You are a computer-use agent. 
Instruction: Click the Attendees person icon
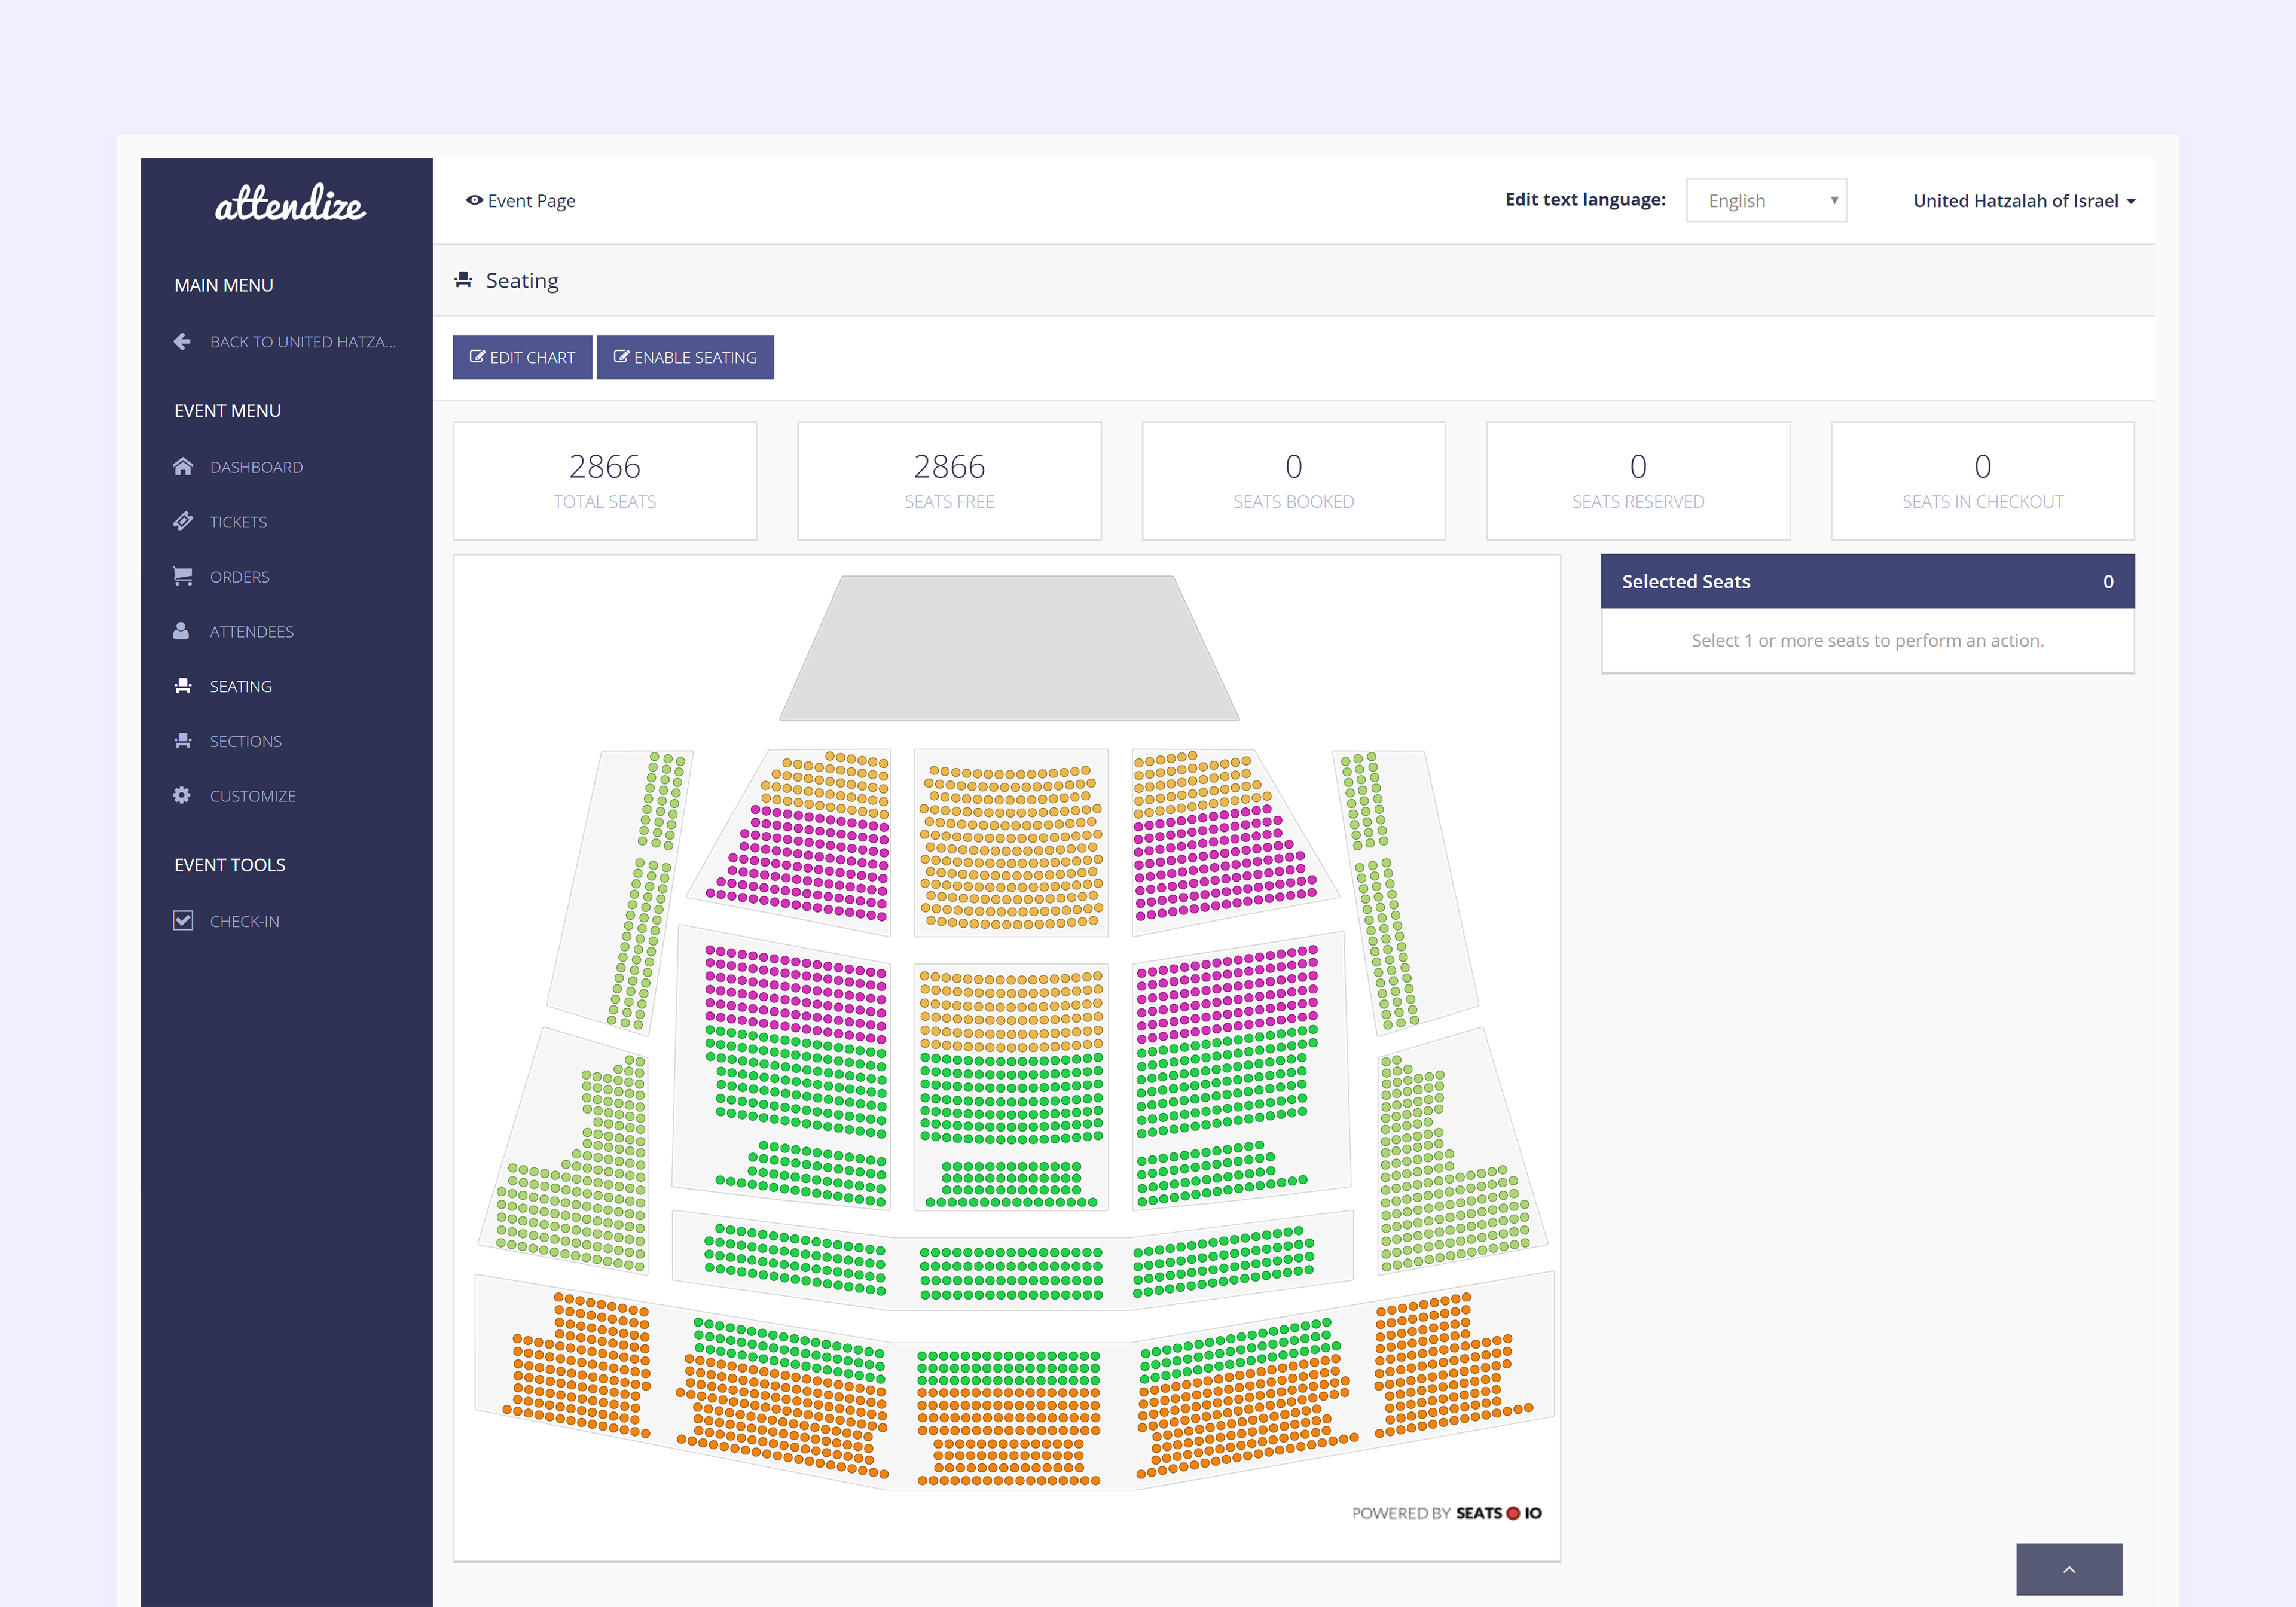[x=181, y=631]
